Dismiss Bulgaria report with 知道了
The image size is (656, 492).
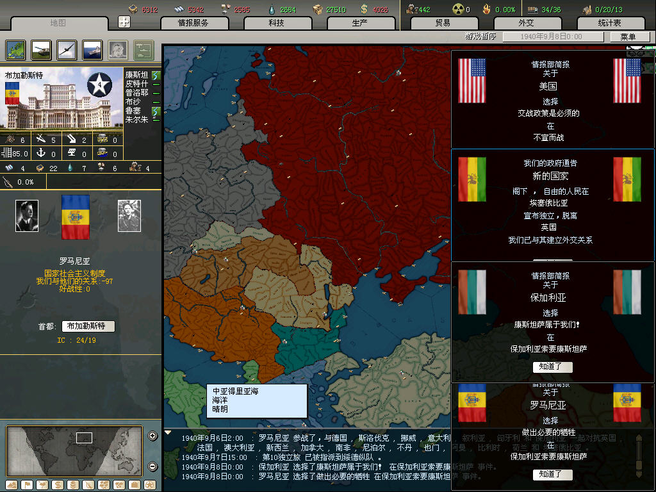pos(552,366)
